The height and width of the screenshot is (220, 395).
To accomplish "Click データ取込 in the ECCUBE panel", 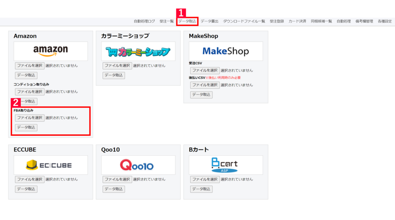I will tap(26, 189).
